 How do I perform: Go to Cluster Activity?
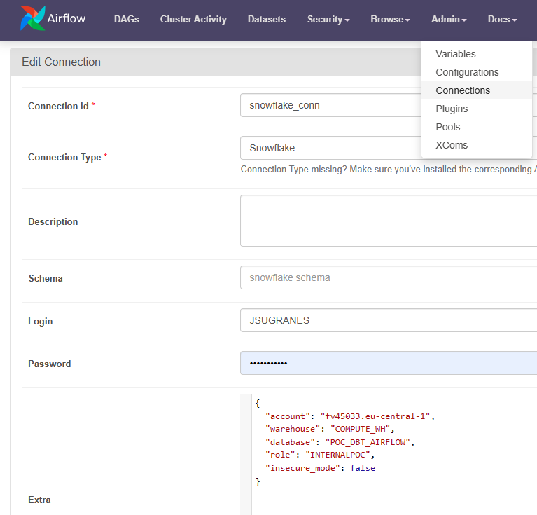coord(193,19)
